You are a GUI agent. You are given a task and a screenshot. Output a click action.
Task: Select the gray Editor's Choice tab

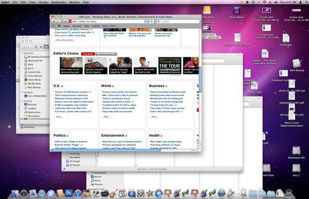pyautogui.click(x=107, y=54)
